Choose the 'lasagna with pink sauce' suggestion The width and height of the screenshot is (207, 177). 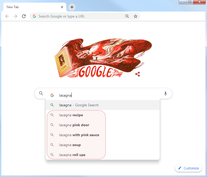click(103, 135)
